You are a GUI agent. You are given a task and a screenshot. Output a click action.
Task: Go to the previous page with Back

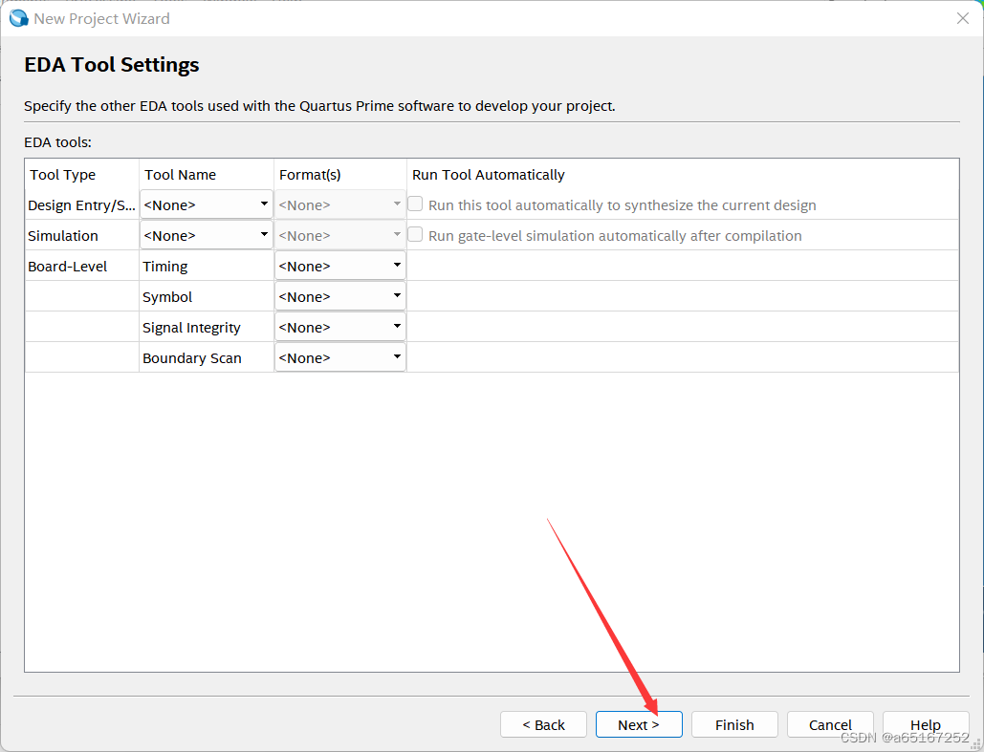point(543,724)
